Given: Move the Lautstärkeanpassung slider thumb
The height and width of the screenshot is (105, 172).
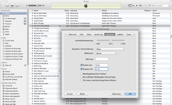Looking at the screenshot, I should coord(111,41).
